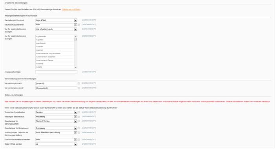This screenshot has width=275, height=149.
Task: Open Nach Abschluss der Zahlung dropdown
Action: [56, 132]
